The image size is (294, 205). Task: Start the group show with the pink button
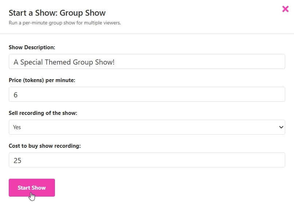32,187
